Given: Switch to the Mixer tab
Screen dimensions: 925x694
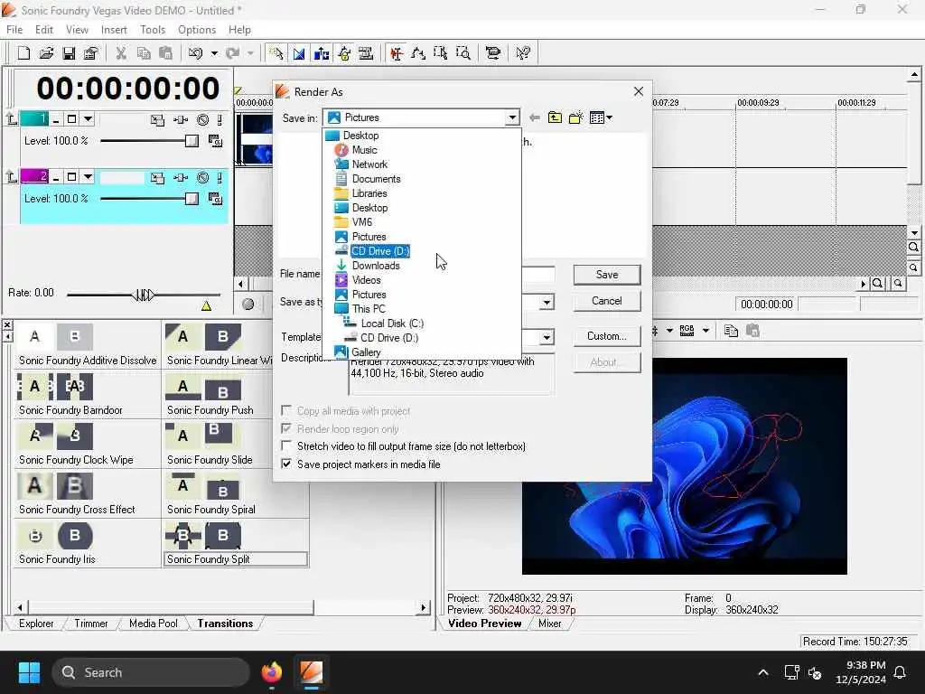Looking at the screenshot, I should 550,624.
